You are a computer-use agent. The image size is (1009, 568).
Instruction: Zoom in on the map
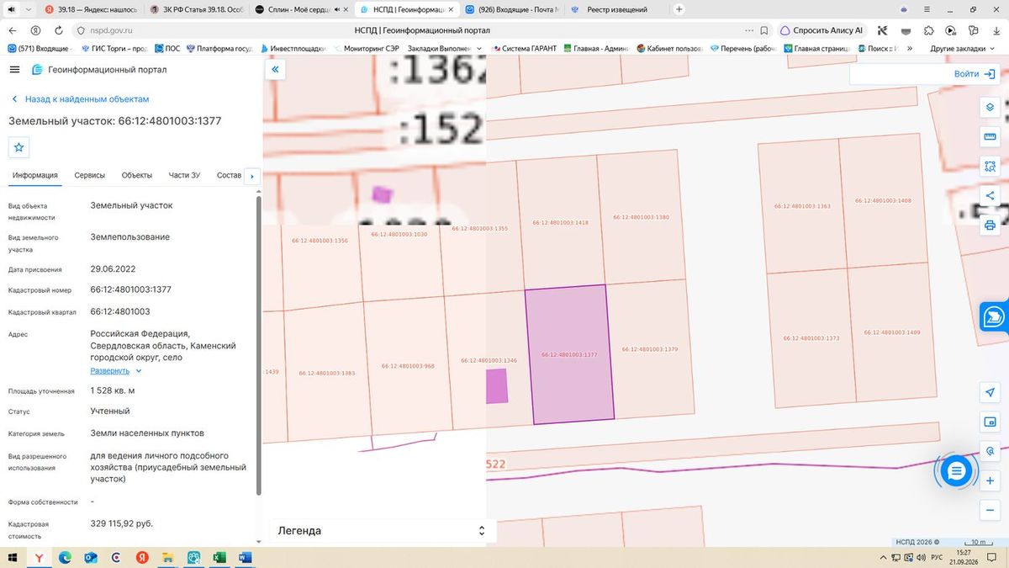[x=990, y=480]
